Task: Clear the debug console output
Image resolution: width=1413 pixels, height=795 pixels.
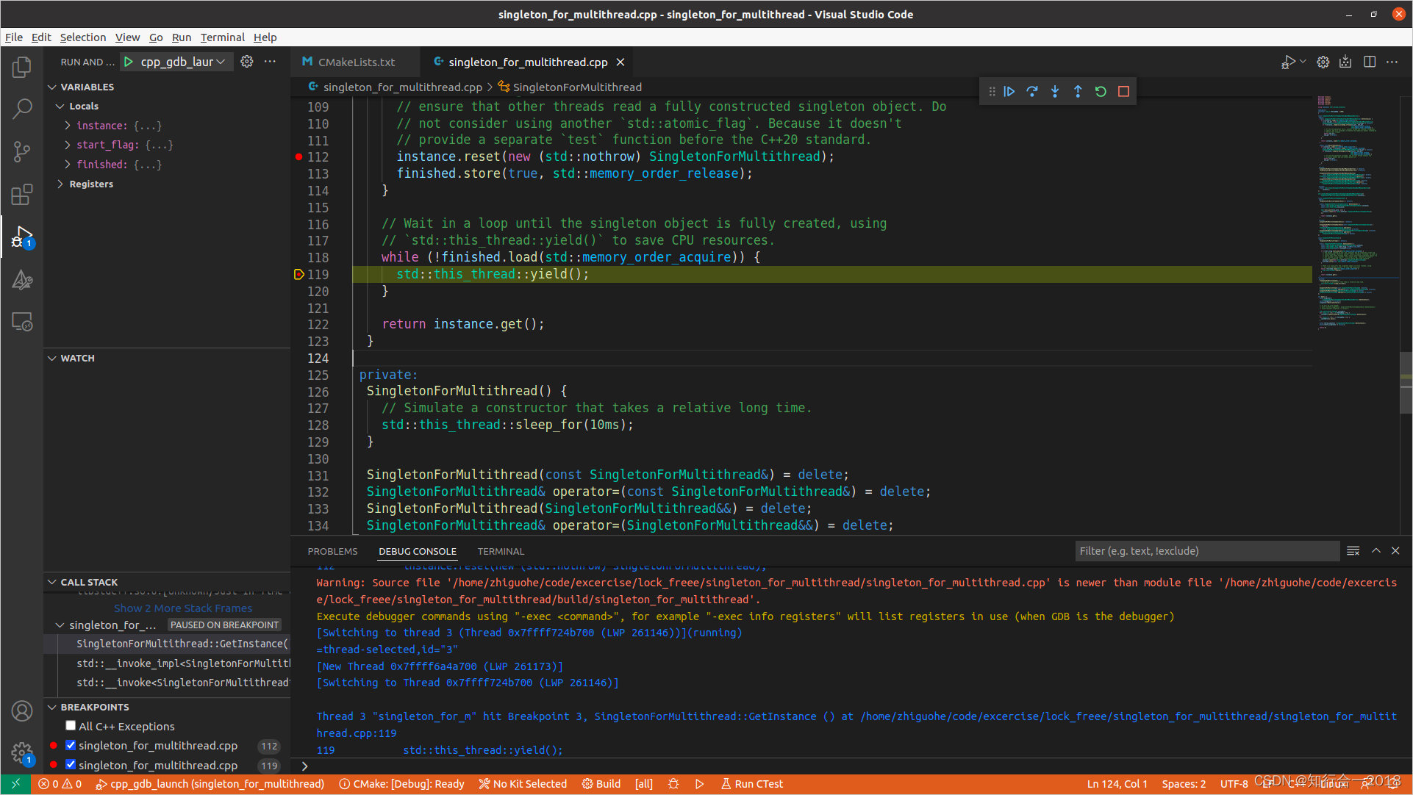Action: coord(1353,550)
